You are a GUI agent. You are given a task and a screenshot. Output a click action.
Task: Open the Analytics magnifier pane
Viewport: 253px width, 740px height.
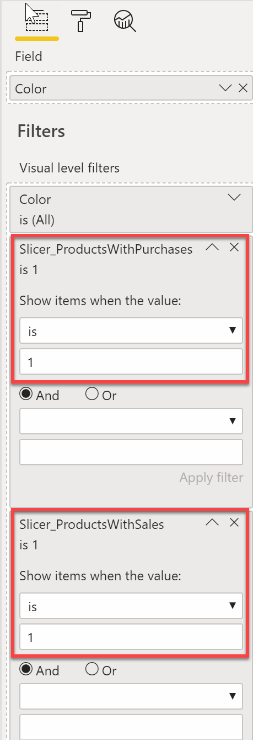[x=125, y=21]
